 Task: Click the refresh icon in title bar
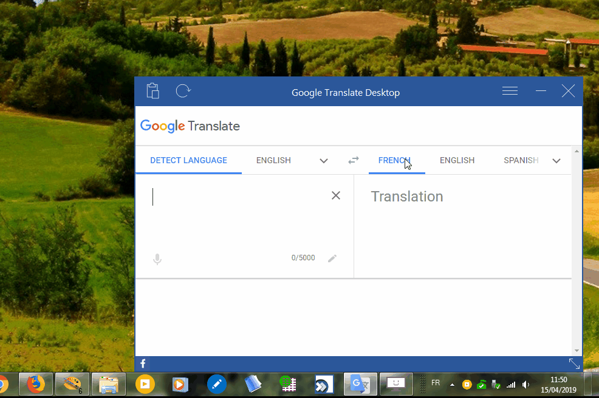tap(183, 91)
